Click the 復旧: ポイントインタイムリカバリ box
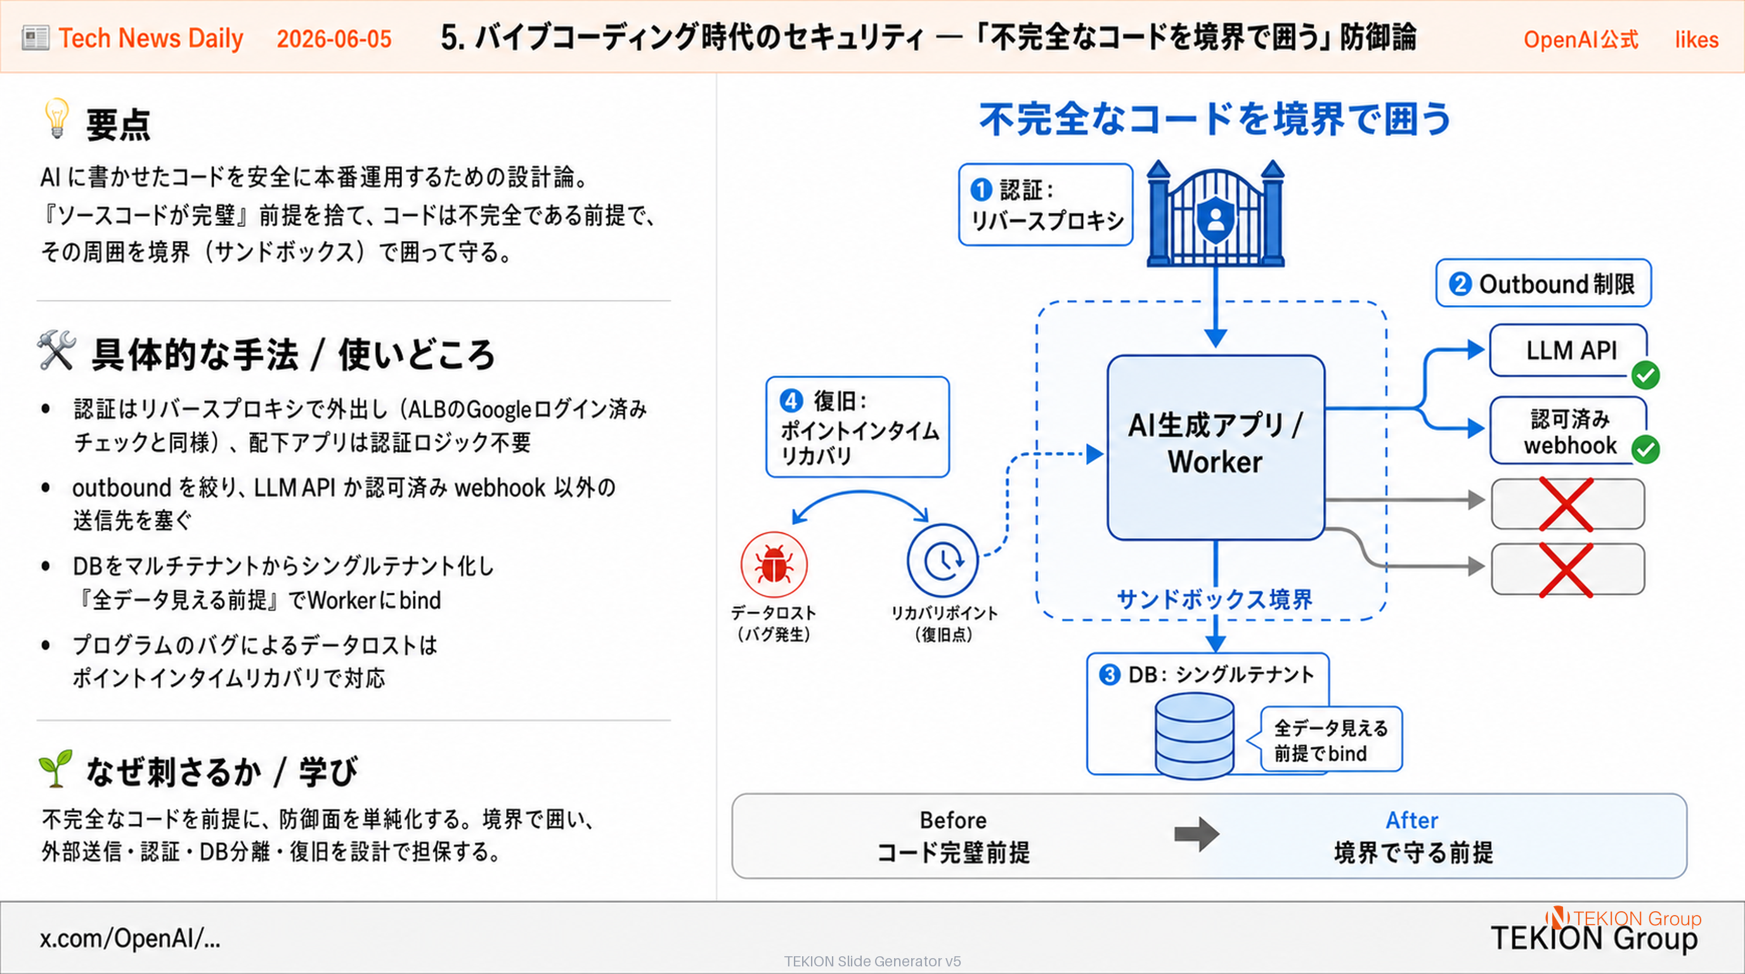 pyautogui.click(x=857, y=427)
